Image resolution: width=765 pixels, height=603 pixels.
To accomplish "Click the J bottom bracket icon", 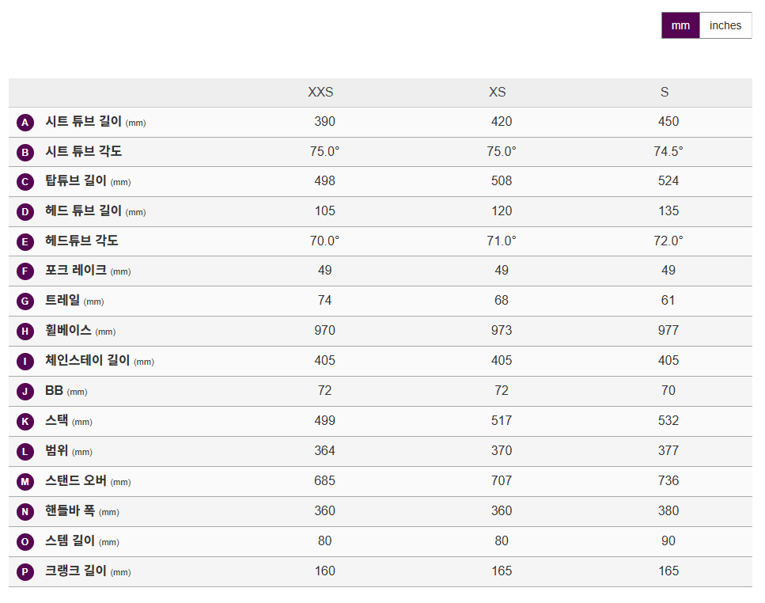I will tap(25, 392).
